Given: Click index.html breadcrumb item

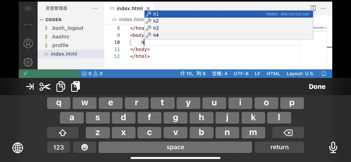Looking at the screenshot, I should click(x=128, y=20).
